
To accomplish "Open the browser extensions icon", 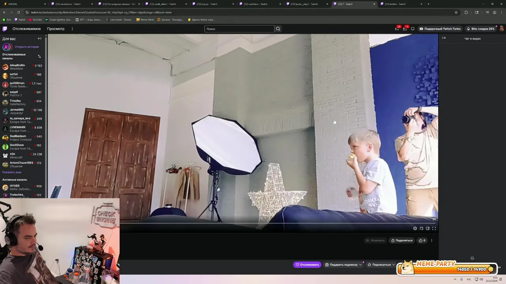I will point(466,12).
